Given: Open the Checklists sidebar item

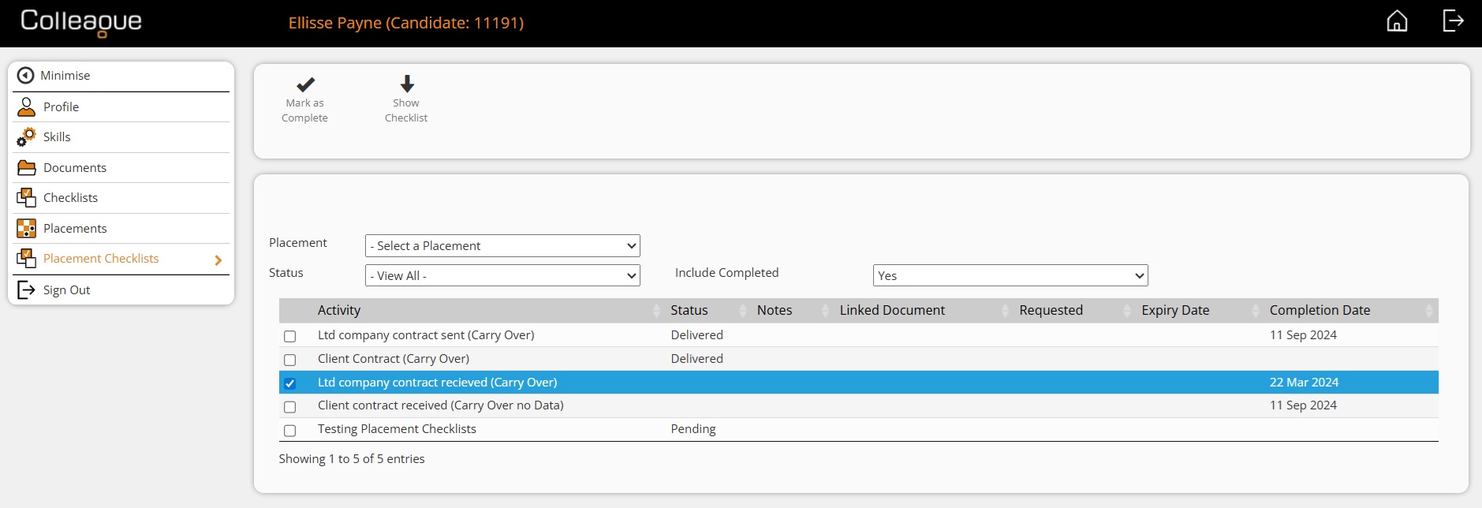Looking at the screenshot, I should 70,198.
